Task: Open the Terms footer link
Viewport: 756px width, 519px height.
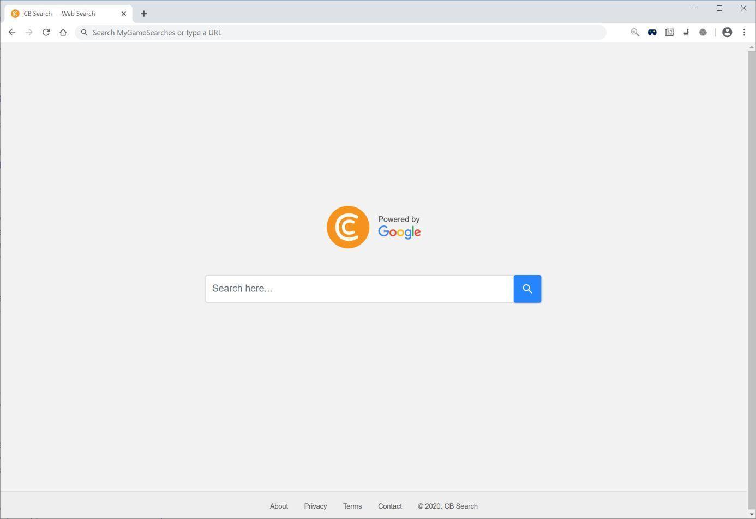Action: point(352,506)
